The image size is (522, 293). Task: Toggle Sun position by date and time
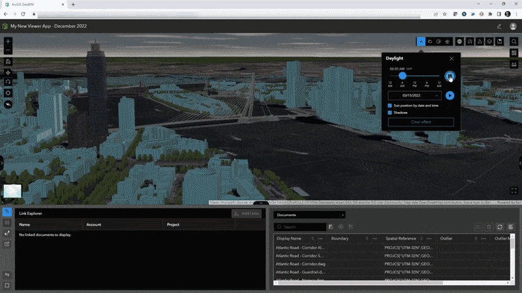390,105
